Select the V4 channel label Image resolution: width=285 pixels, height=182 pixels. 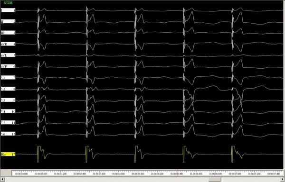8,111
